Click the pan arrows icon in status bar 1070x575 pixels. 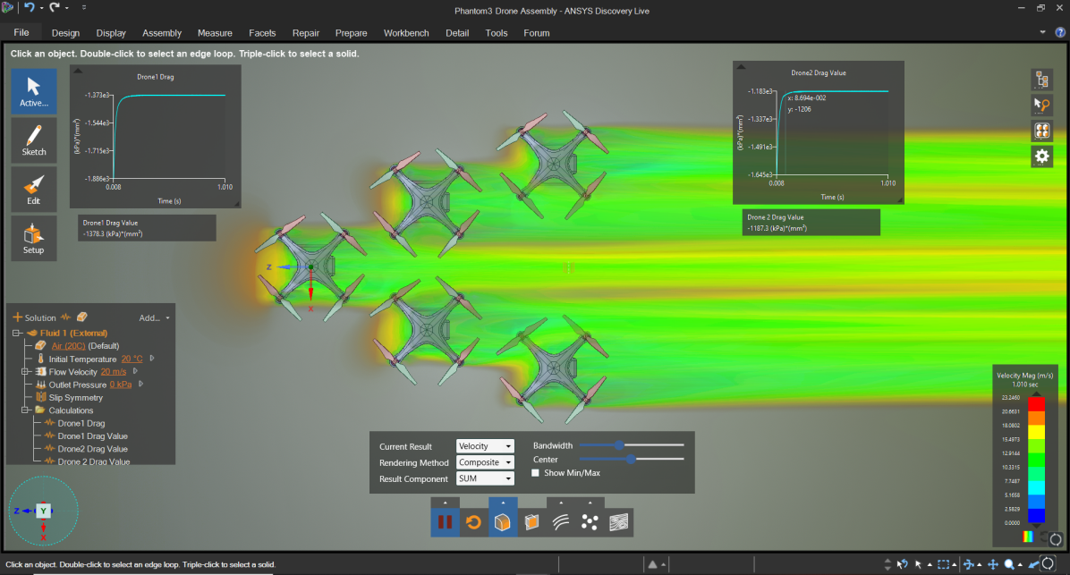pos(993,564)
